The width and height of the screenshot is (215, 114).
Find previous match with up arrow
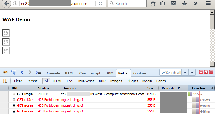pyautogui.click(x=185, y=72)
